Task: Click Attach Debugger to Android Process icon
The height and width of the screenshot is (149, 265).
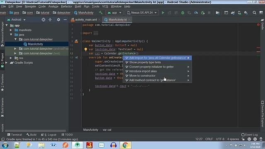Action: tap(202, 13)
